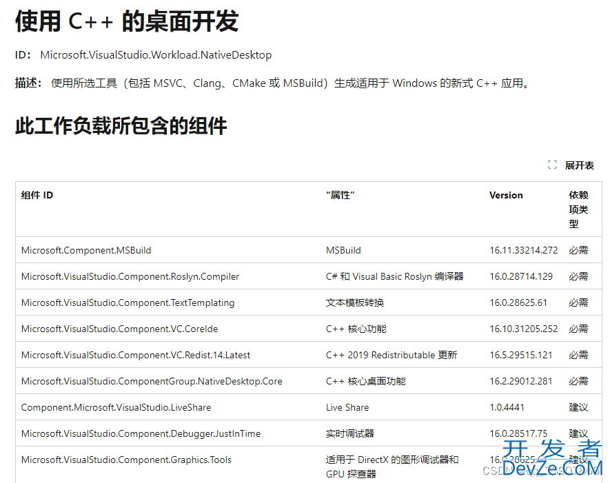The width and height of the screenshot is (610, 483).
Task: Click 适用于 DirectX 的图形调试器 cell
Action: pyautogui.click(x=392, y=467)
